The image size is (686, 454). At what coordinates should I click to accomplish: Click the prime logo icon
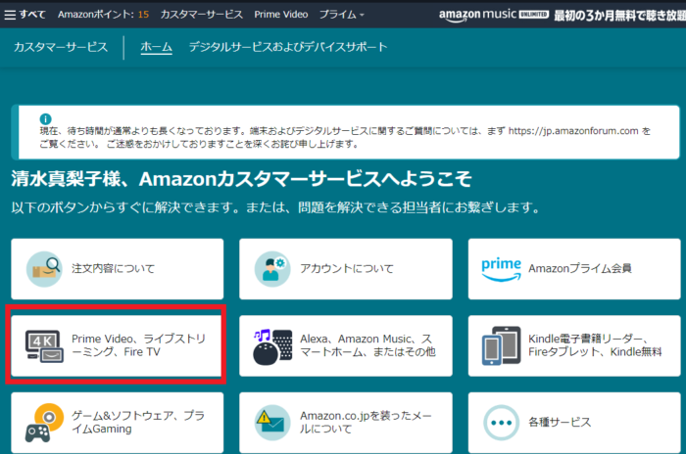tap(501, 269)
